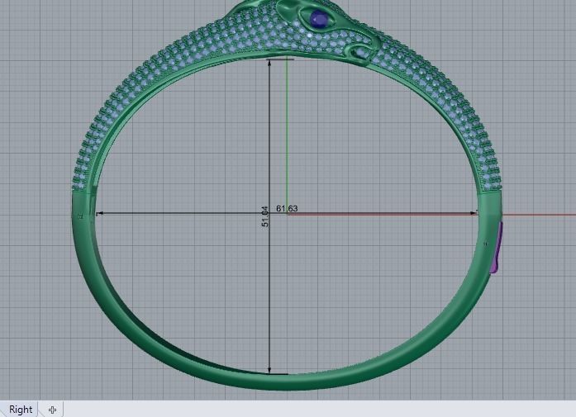
Task: Switch to the Right viewport tab
Action: [21, 410]
